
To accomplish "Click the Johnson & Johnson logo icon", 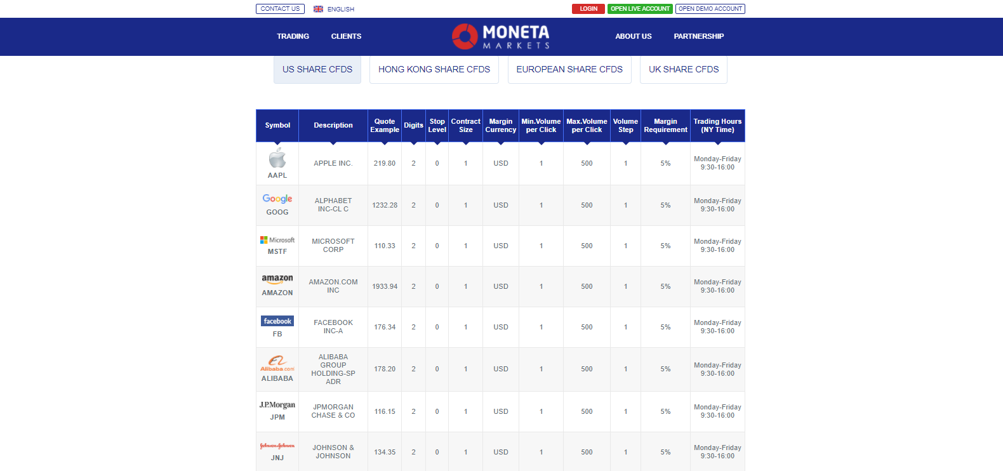I will coord(277,446).
